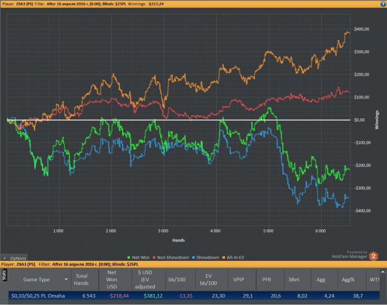Click the Hands x-axis title
This screenshot has width=387, height=305.
click(x=179, y=240)
